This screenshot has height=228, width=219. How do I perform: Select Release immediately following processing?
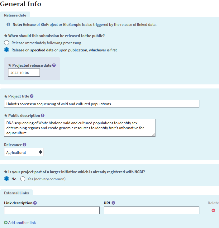point(7,43)
